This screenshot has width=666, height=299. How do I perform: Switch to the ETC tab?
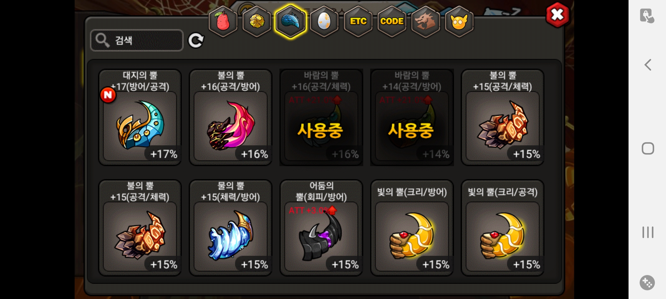click(x=358, y=21)
